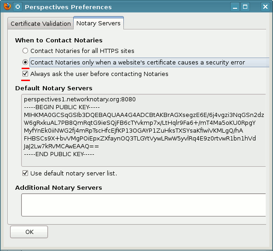Click inside the Additional Notary Servers text box

click(144, 205)
